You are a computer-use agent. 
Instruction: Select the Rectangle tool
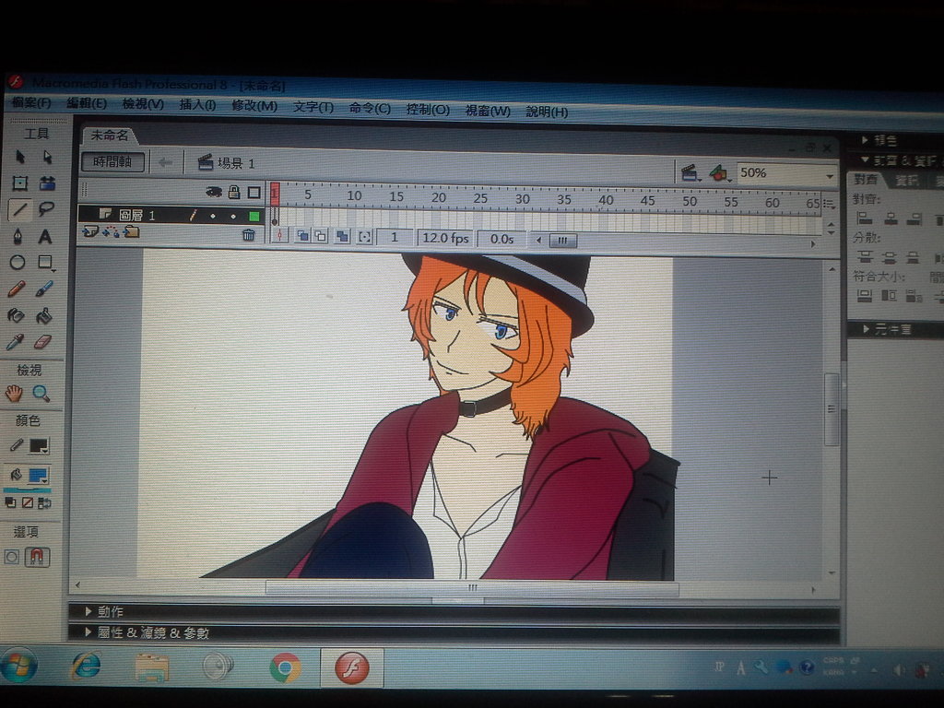click(x=45, y=263)
